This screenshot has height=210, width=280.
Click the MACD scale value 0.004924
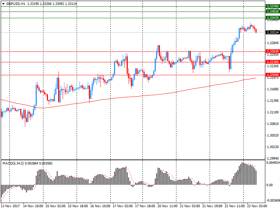(273, 163)
